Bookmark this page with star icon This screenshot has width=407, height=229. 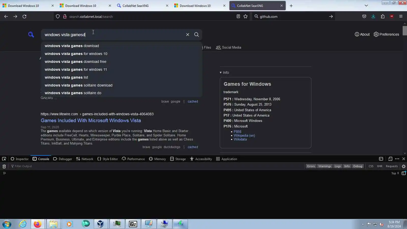click(245, 17)
